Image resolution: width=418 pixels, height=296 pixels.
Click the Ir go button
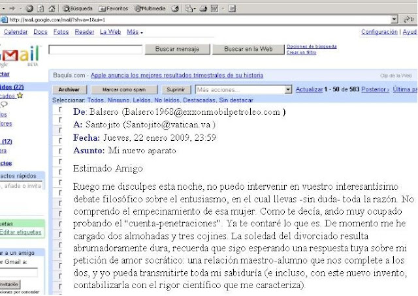pyautogui.click(x=410, y=20)
